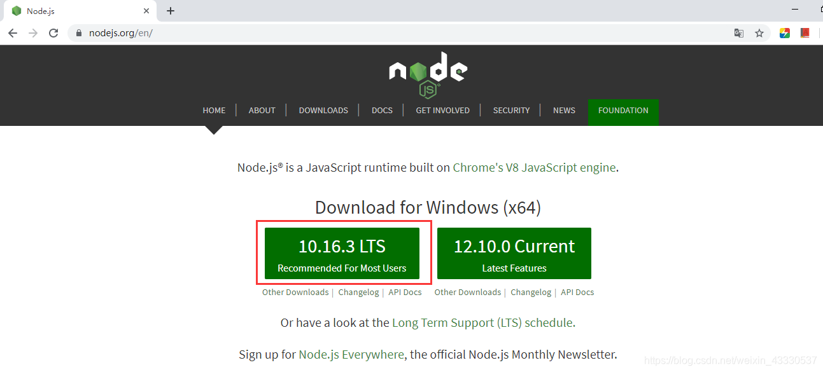Close the Node.js browser tab
The width and height of the screenshot is (823, 372).
tap(147, 11)
